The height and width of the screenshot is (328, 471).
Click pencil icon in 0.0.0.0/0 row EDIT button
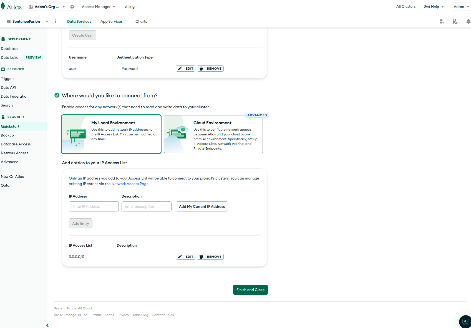pyautogui.click(x=180, y=257)
